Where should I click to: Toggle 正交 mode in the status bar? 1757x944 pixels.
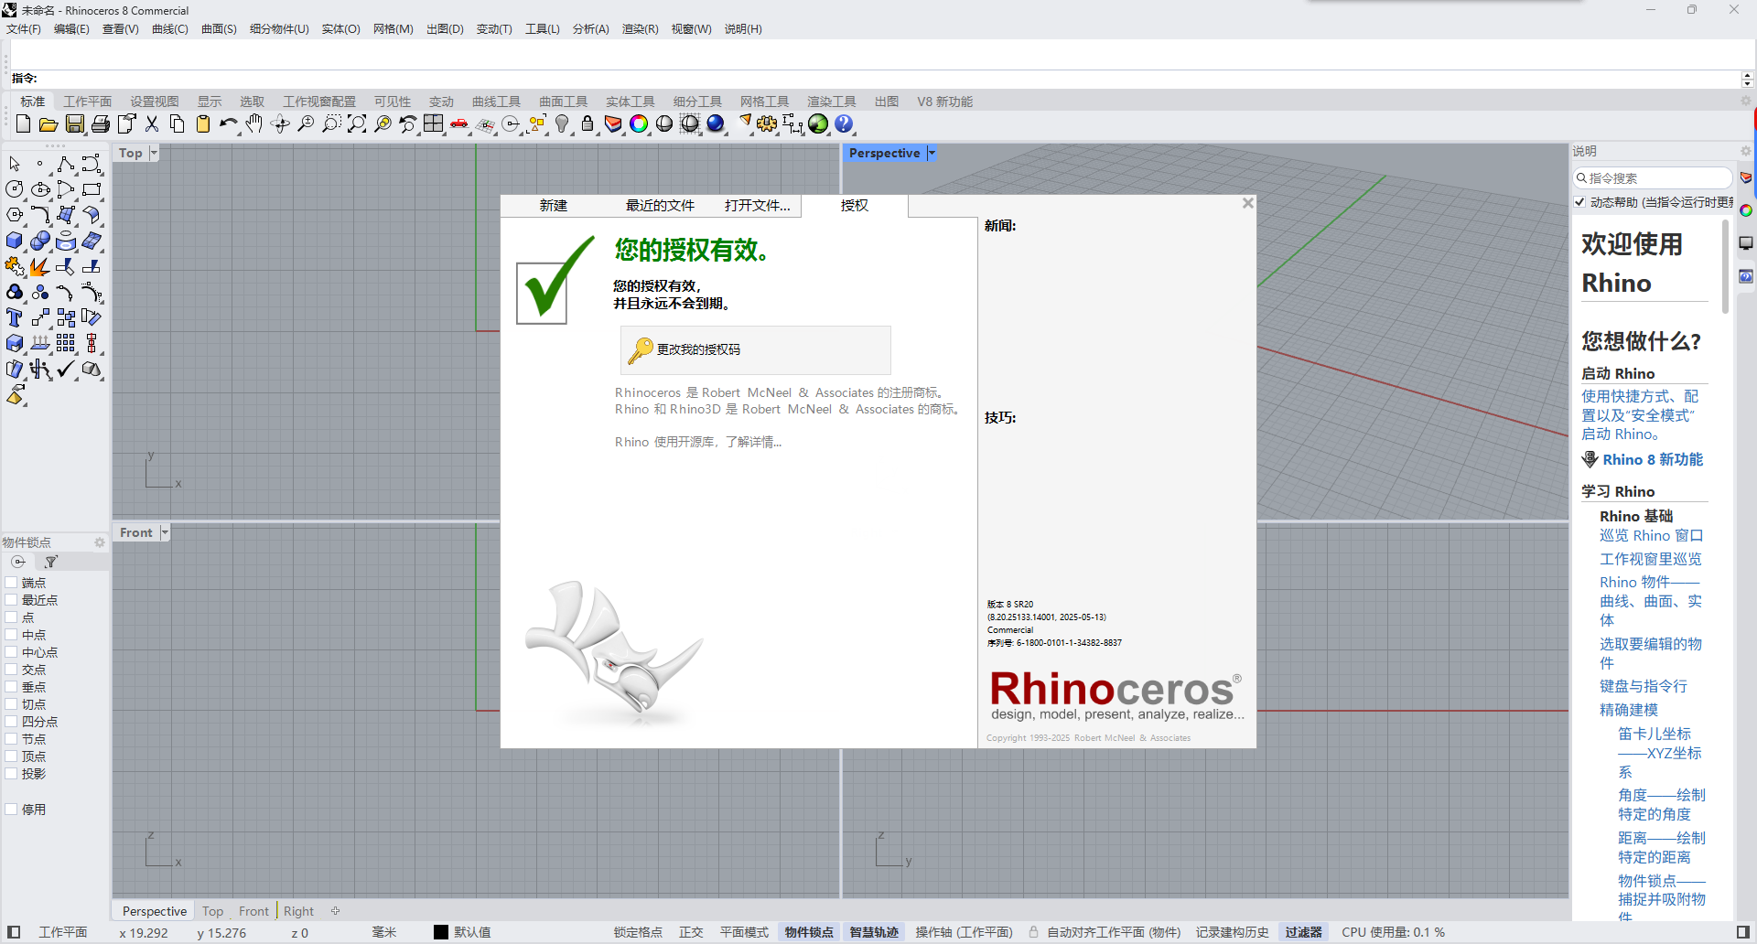point(691,931)
